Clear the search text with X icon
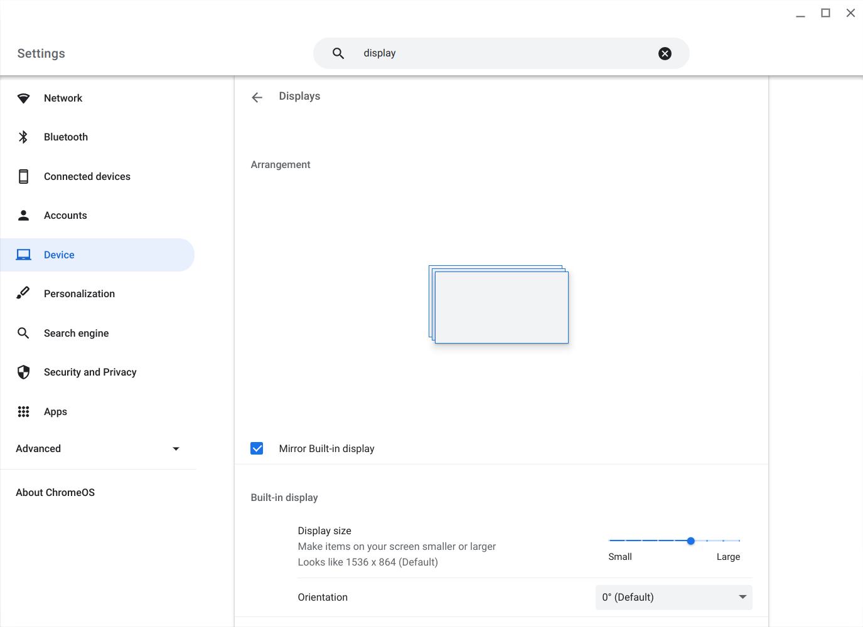The width and height of the screenshot is (863, 627). (665, 54)
